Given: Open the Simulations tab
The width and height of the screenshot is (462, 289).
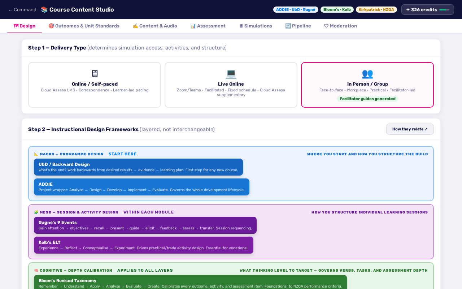Looking at the screenshot, I should coord(255,26).
